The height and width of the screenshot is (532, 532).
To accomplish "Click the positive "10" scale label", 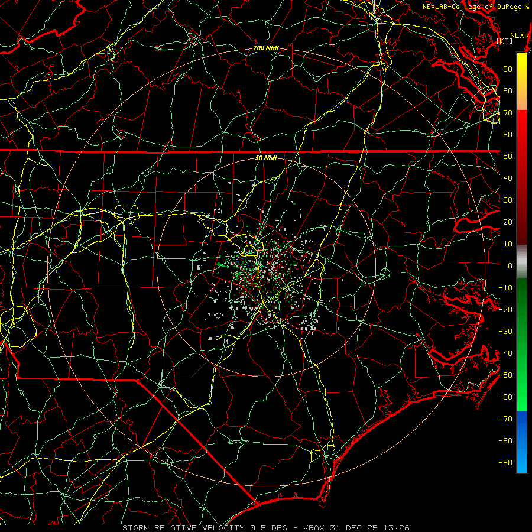I will pyautogui.click(x=508, y=244).
